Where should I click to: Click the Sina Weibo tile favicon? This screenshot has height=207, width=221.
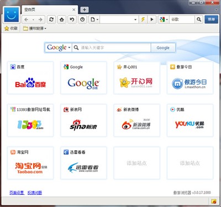point(119,109)
